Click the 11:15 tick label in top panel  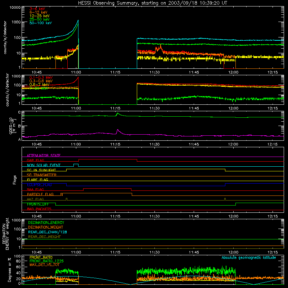(x=115, y=72)
